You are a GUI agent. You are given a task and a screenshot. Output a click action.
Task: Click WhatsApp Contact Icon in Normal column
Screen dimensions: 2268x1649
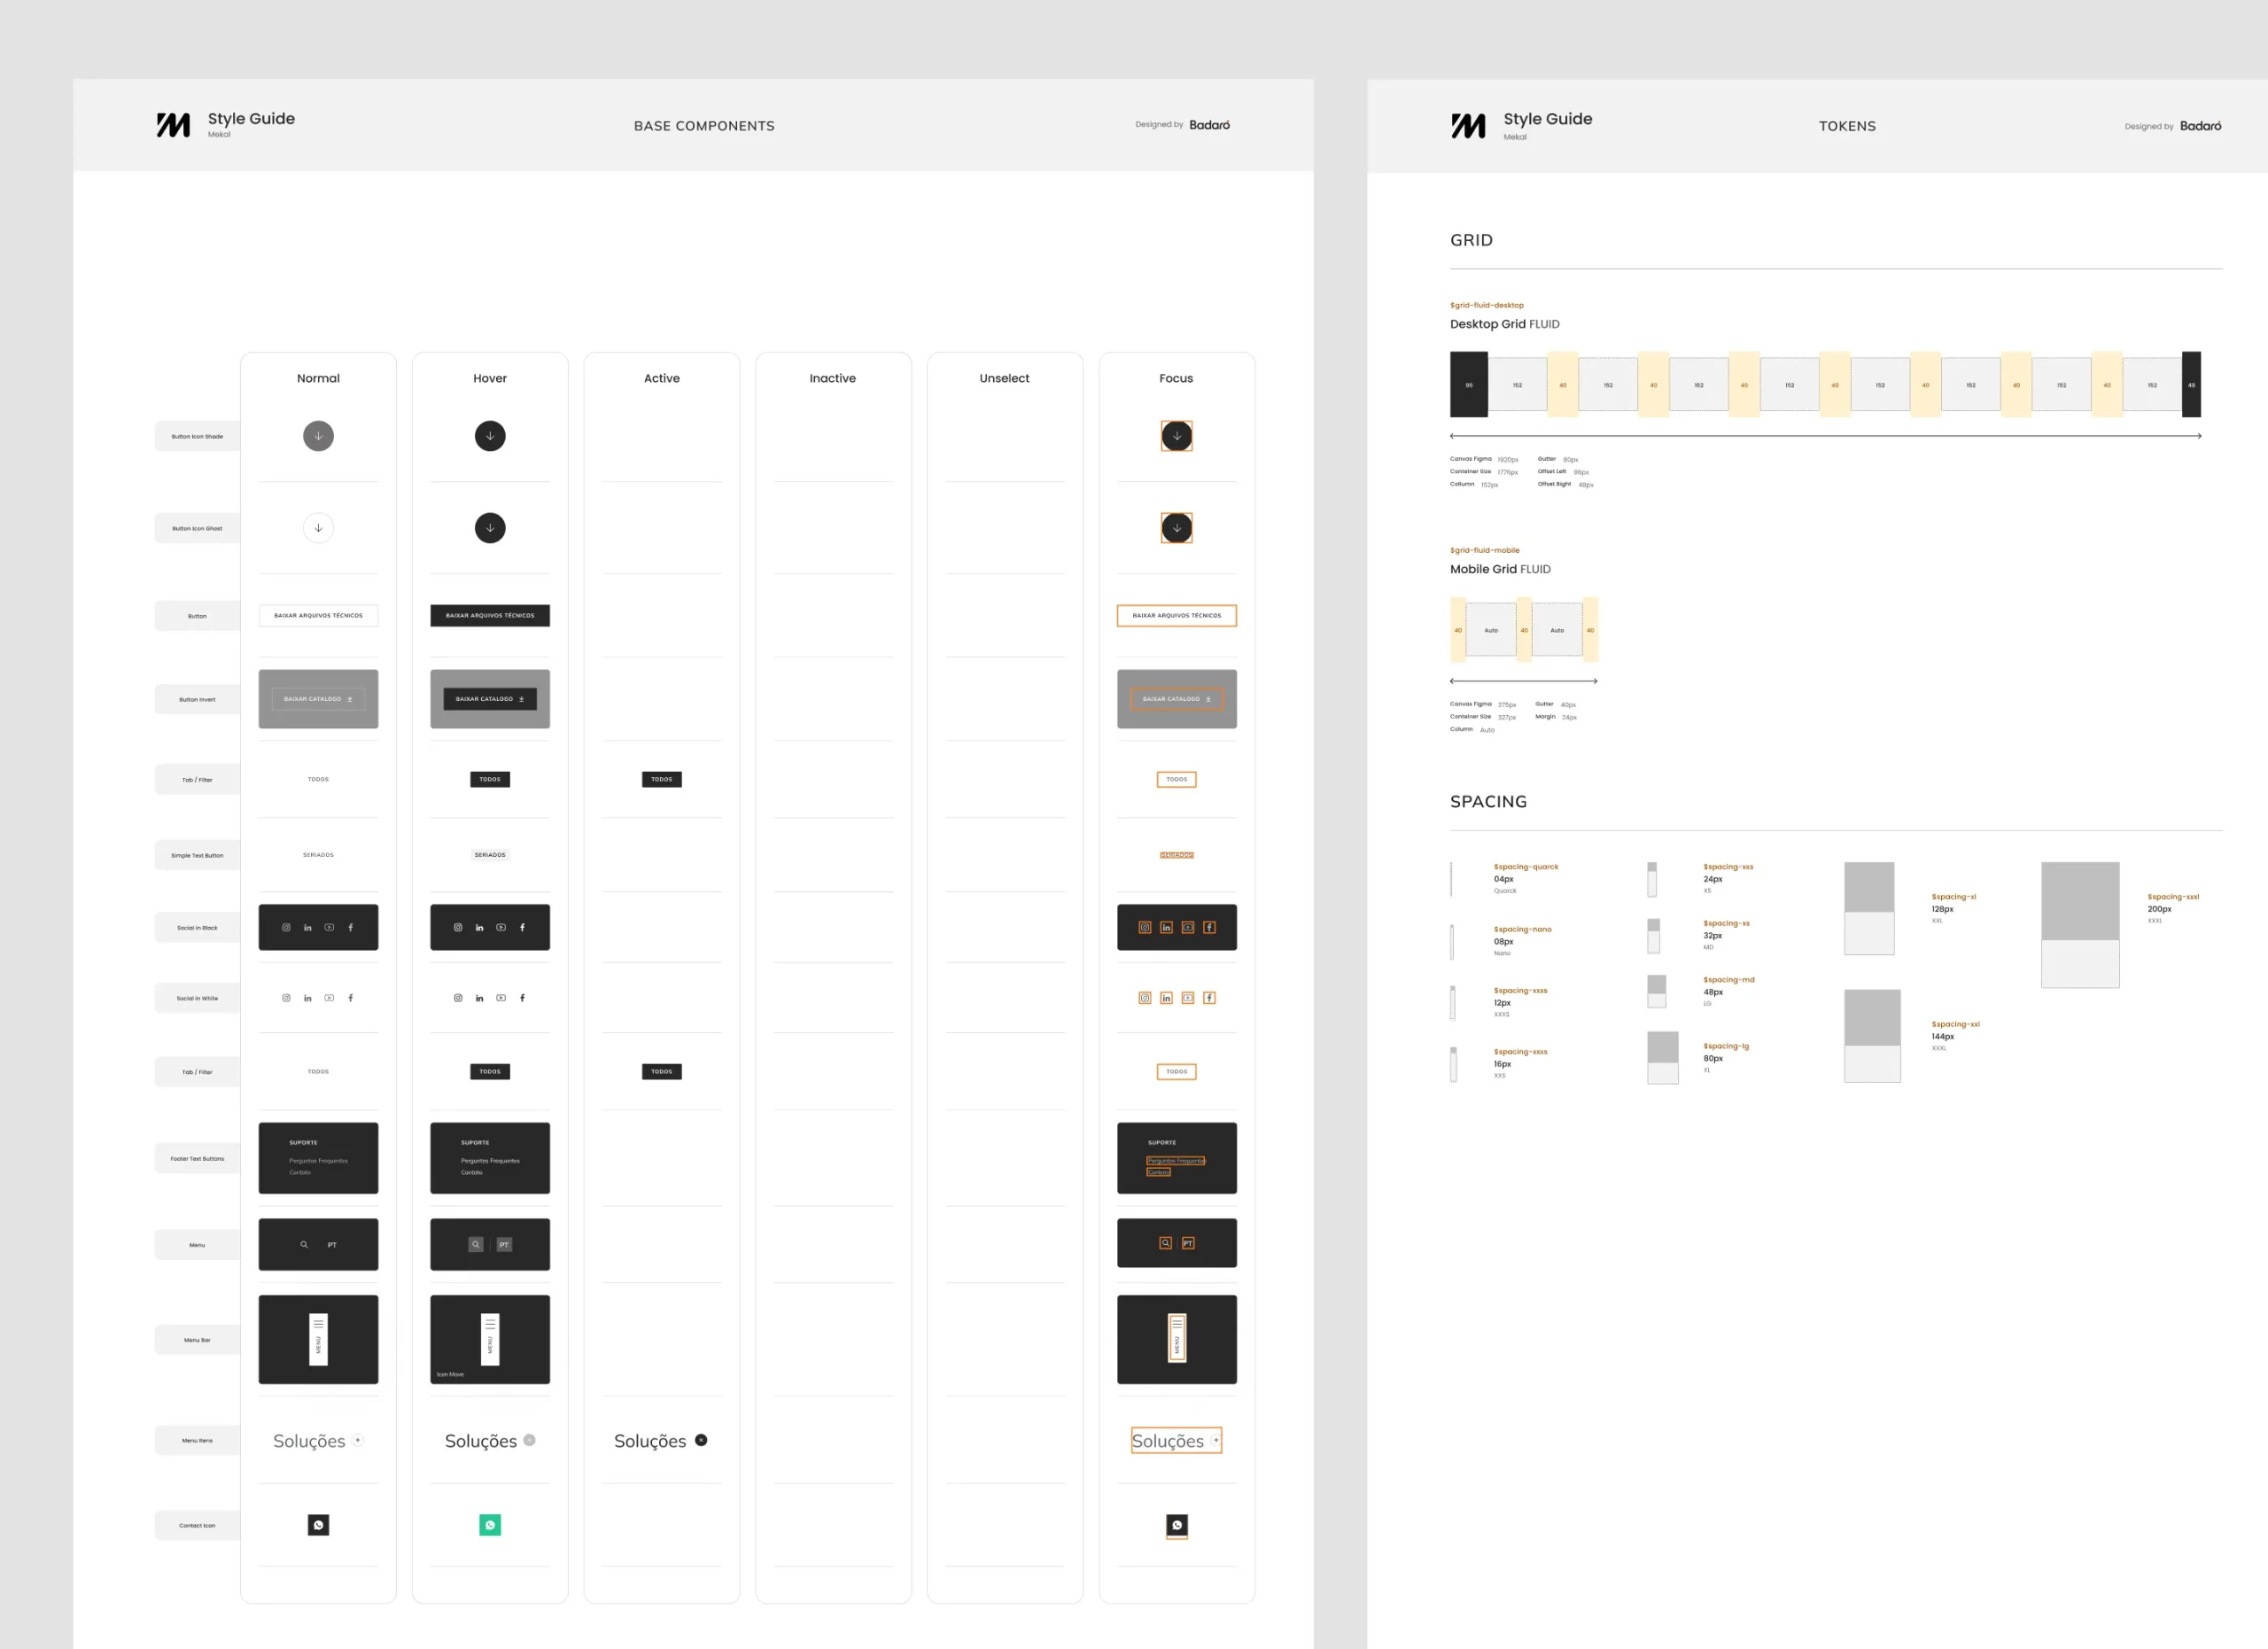click(x=318, y=1525)
